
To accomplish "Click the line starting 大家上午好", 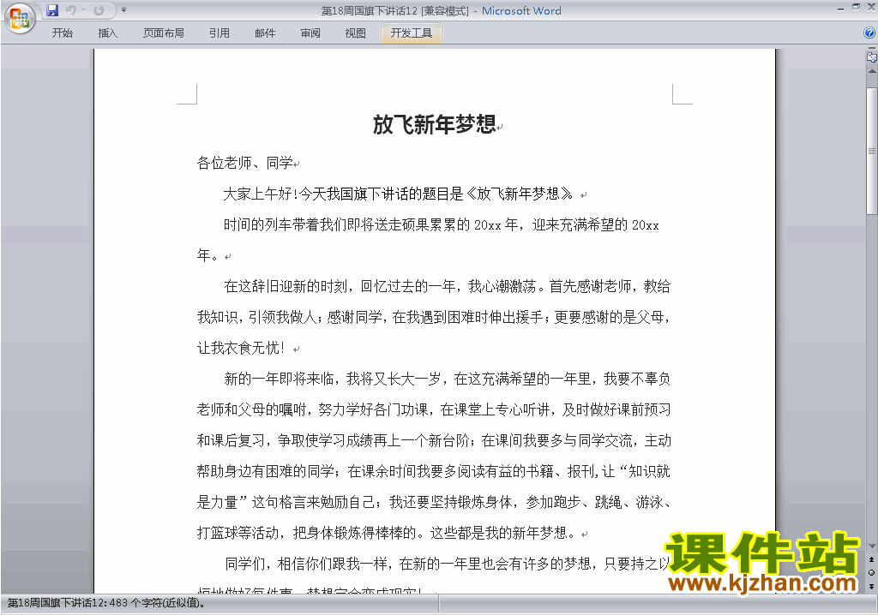I will [398, 194].
